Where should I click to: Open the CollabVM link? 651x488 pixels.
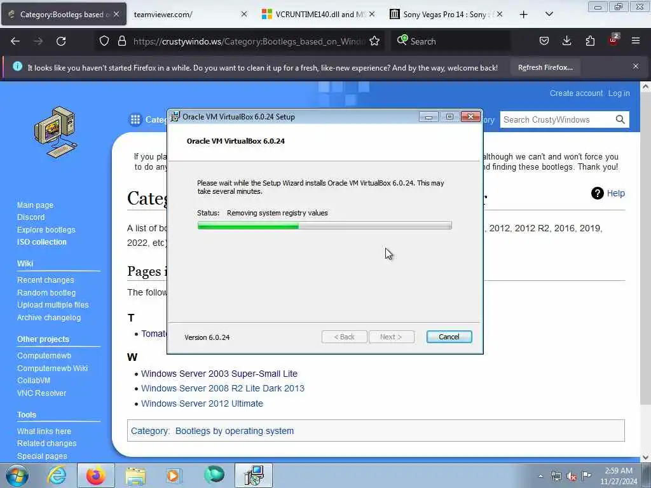pyautogui.click(x=34, y=381)
